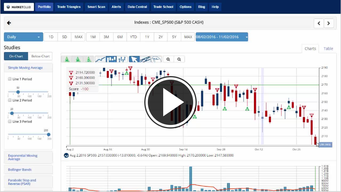Click the chart info icon beside Aug 2, 2016
341x192 pixels.
coord(66,155)
